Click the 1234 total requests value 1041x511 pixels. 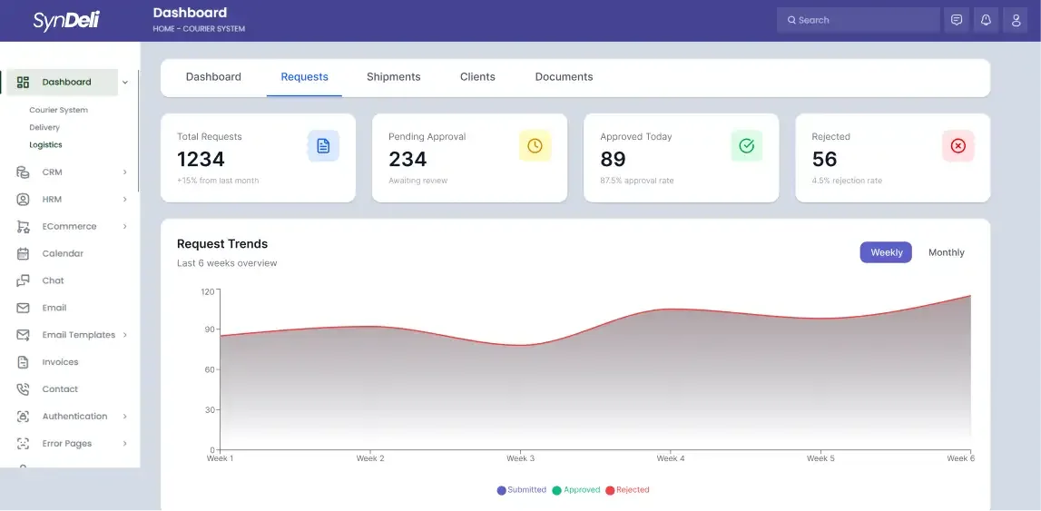pyautogui.click(x=201, y=159)
